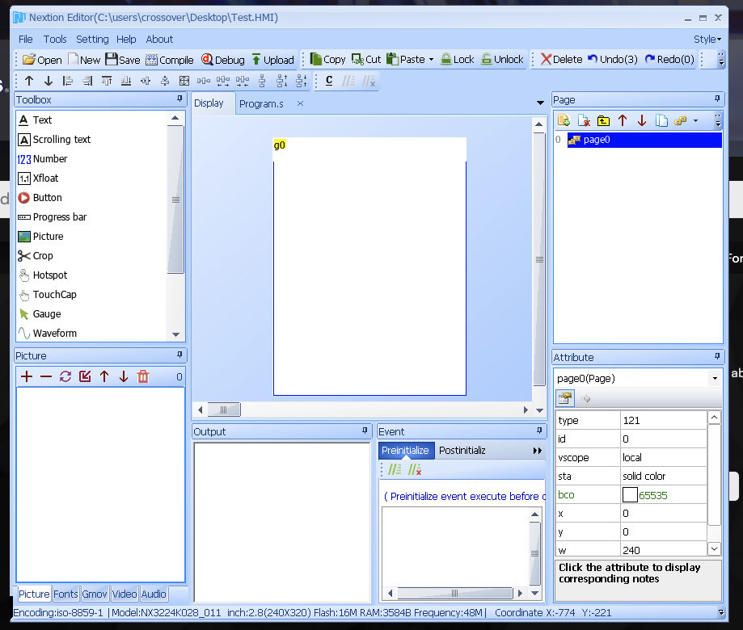Click the Debug button

click(x=222, y=60)
